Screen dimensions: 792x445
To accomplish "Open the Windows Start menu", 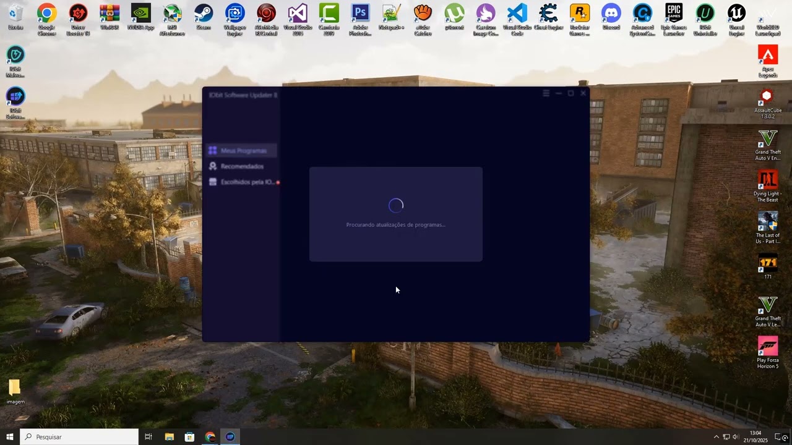I will coord(10,437).
